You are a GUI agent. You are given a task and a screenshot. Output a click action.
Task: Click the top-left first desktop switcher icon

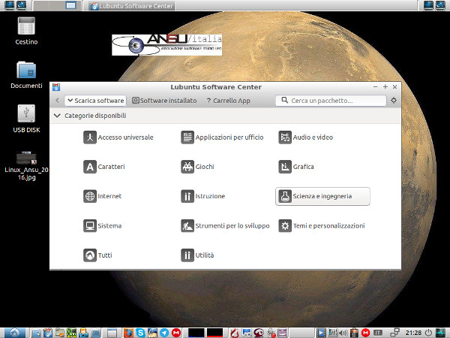coord(10,5)
